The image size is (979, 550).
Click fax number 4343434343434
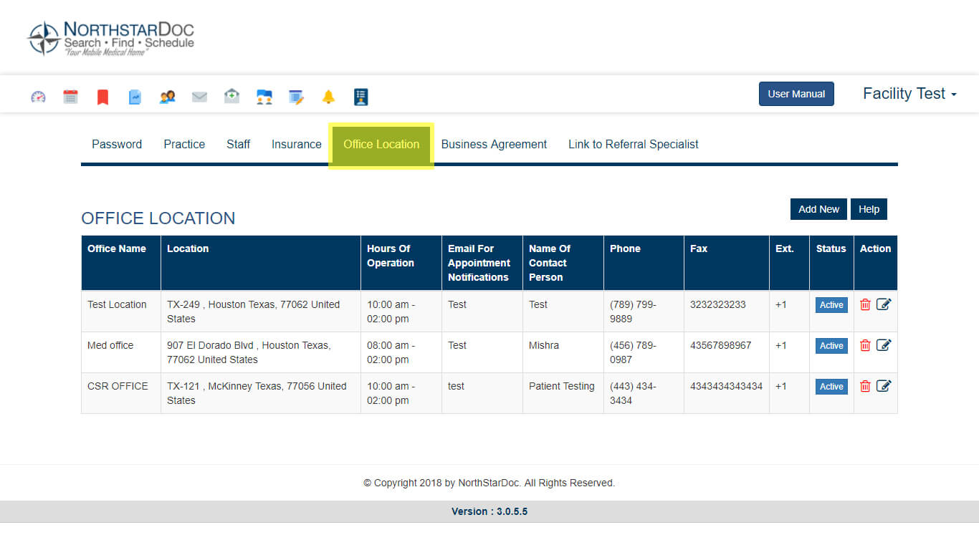pyautogui.click(x=727, y=386)
